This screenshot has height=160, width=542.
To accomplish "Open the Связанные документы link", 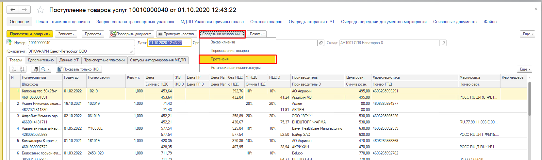I will (x=455, y=22).
